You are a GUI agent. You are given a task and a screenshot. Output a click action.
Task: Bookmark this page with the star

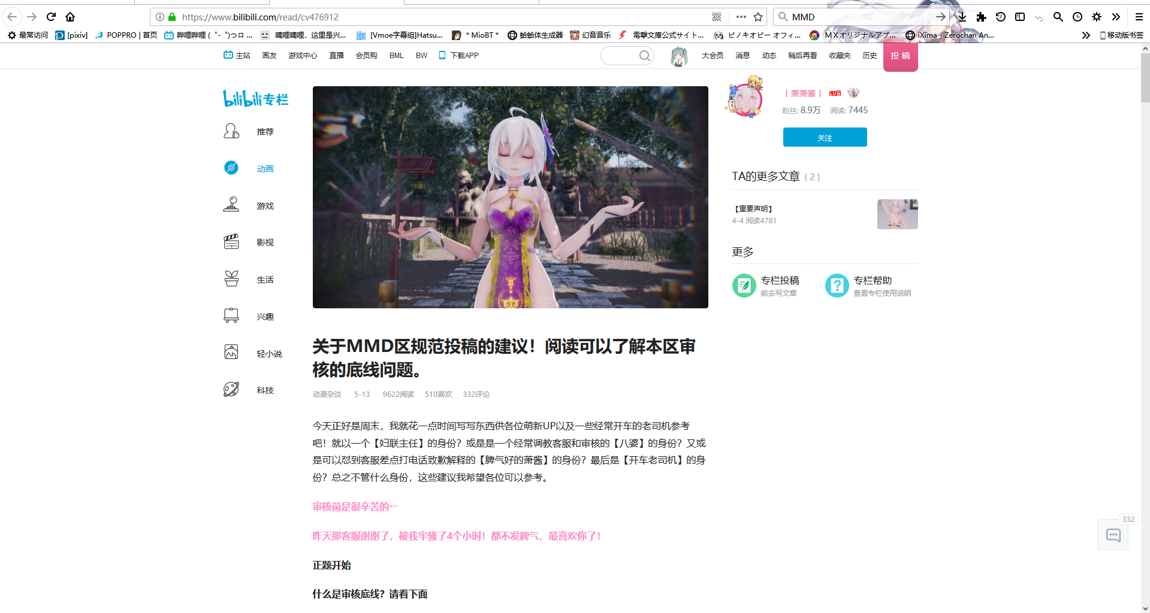click(x=758, y=17)
